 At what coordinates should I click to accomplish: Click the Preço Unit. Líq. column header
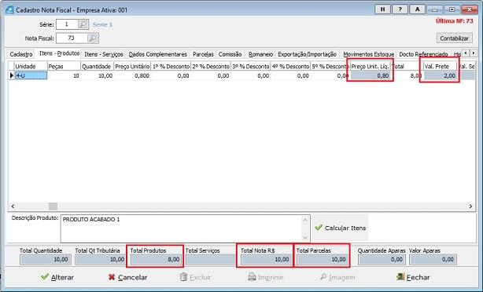(x=371, y=67)
